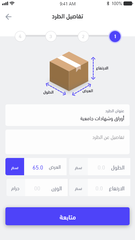Viewport: 135px width, 240px height.
Task: Focus the عنوان الطرد title field
Action: (x=68, y=115)
